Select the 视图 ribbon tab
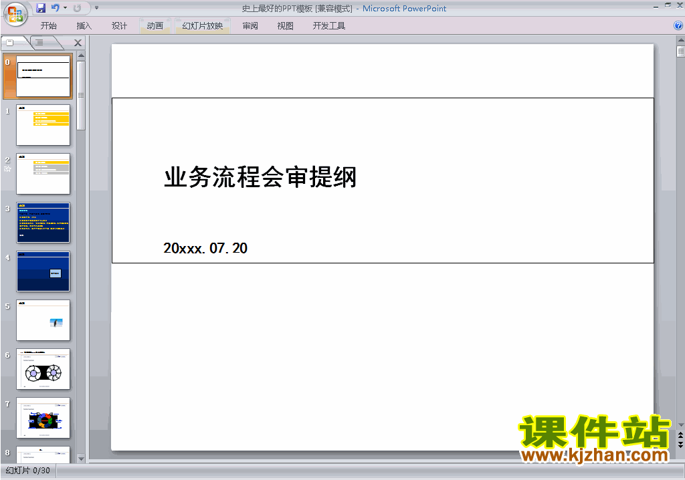The width and height of the screenshot is (685, 480). (x=285, y=26)
